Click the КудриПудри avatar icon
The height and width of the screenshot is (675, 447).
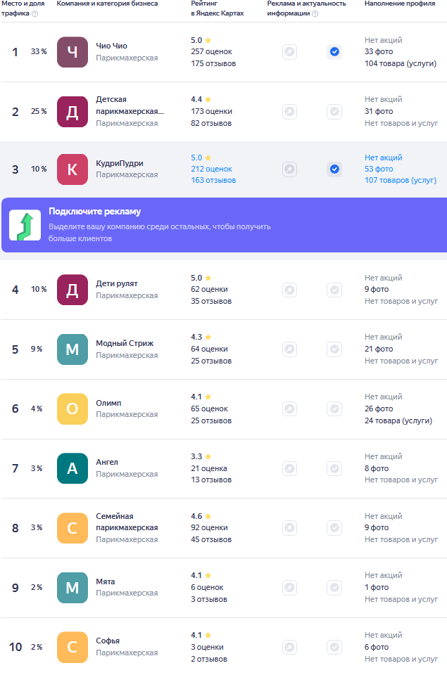[x=73, y=169]
